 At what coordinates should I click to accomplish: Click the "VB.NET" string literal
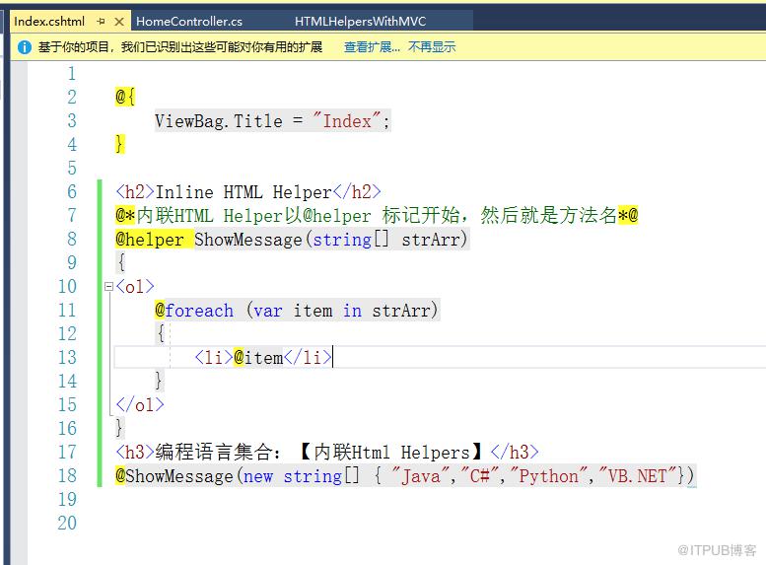pos(637,476)
